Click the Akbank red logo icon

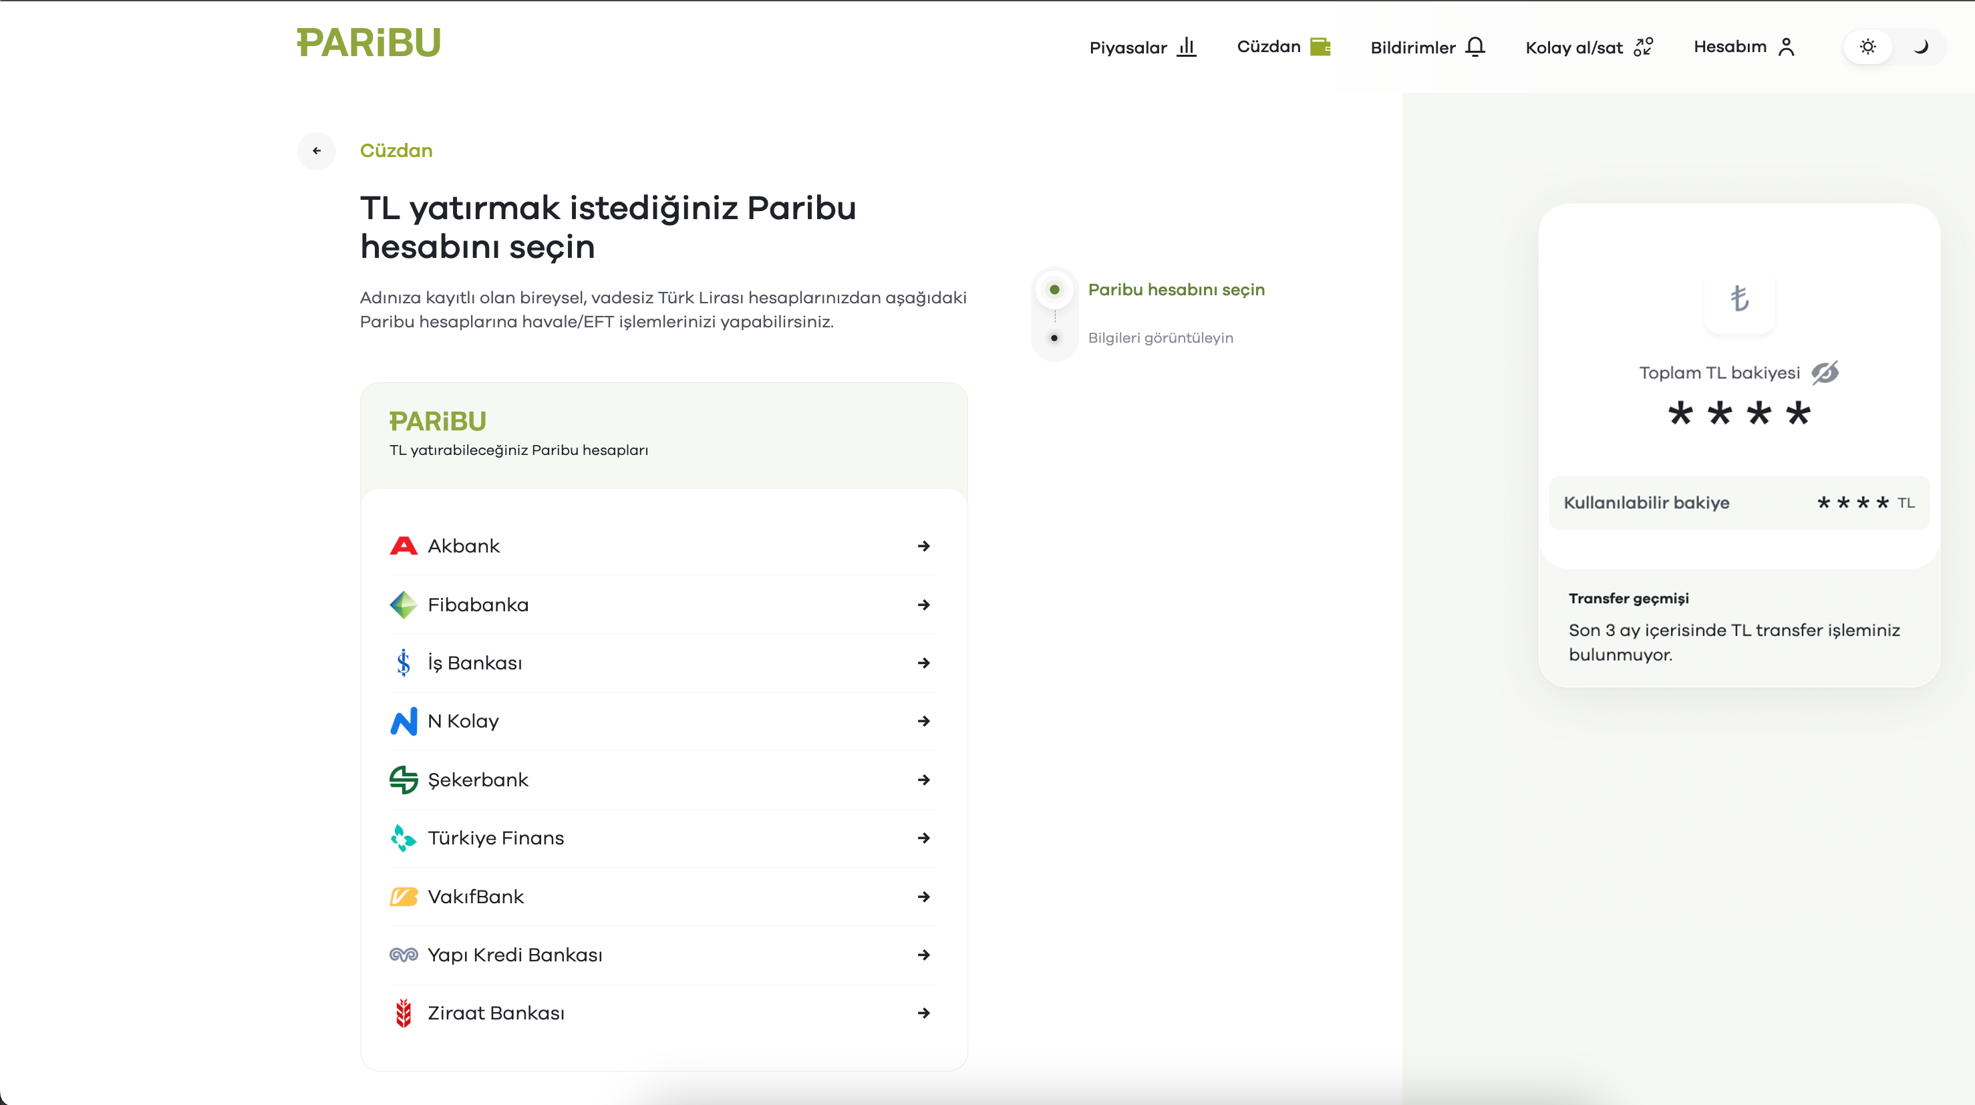pyautogui.click(x=404, y=546)
